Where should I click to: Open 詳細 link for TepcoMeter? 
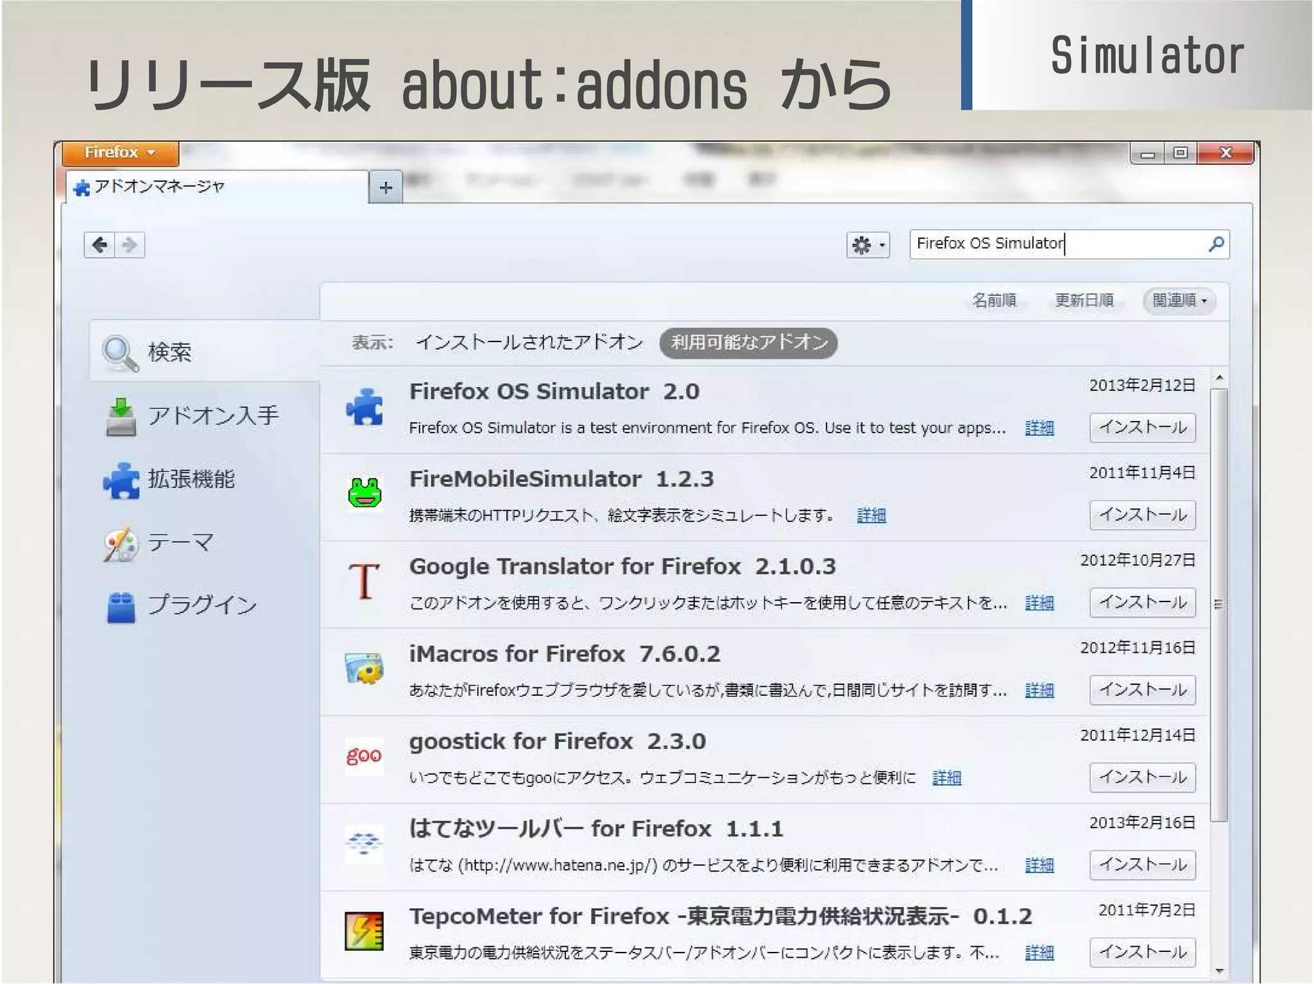(x=1039, y=953)
